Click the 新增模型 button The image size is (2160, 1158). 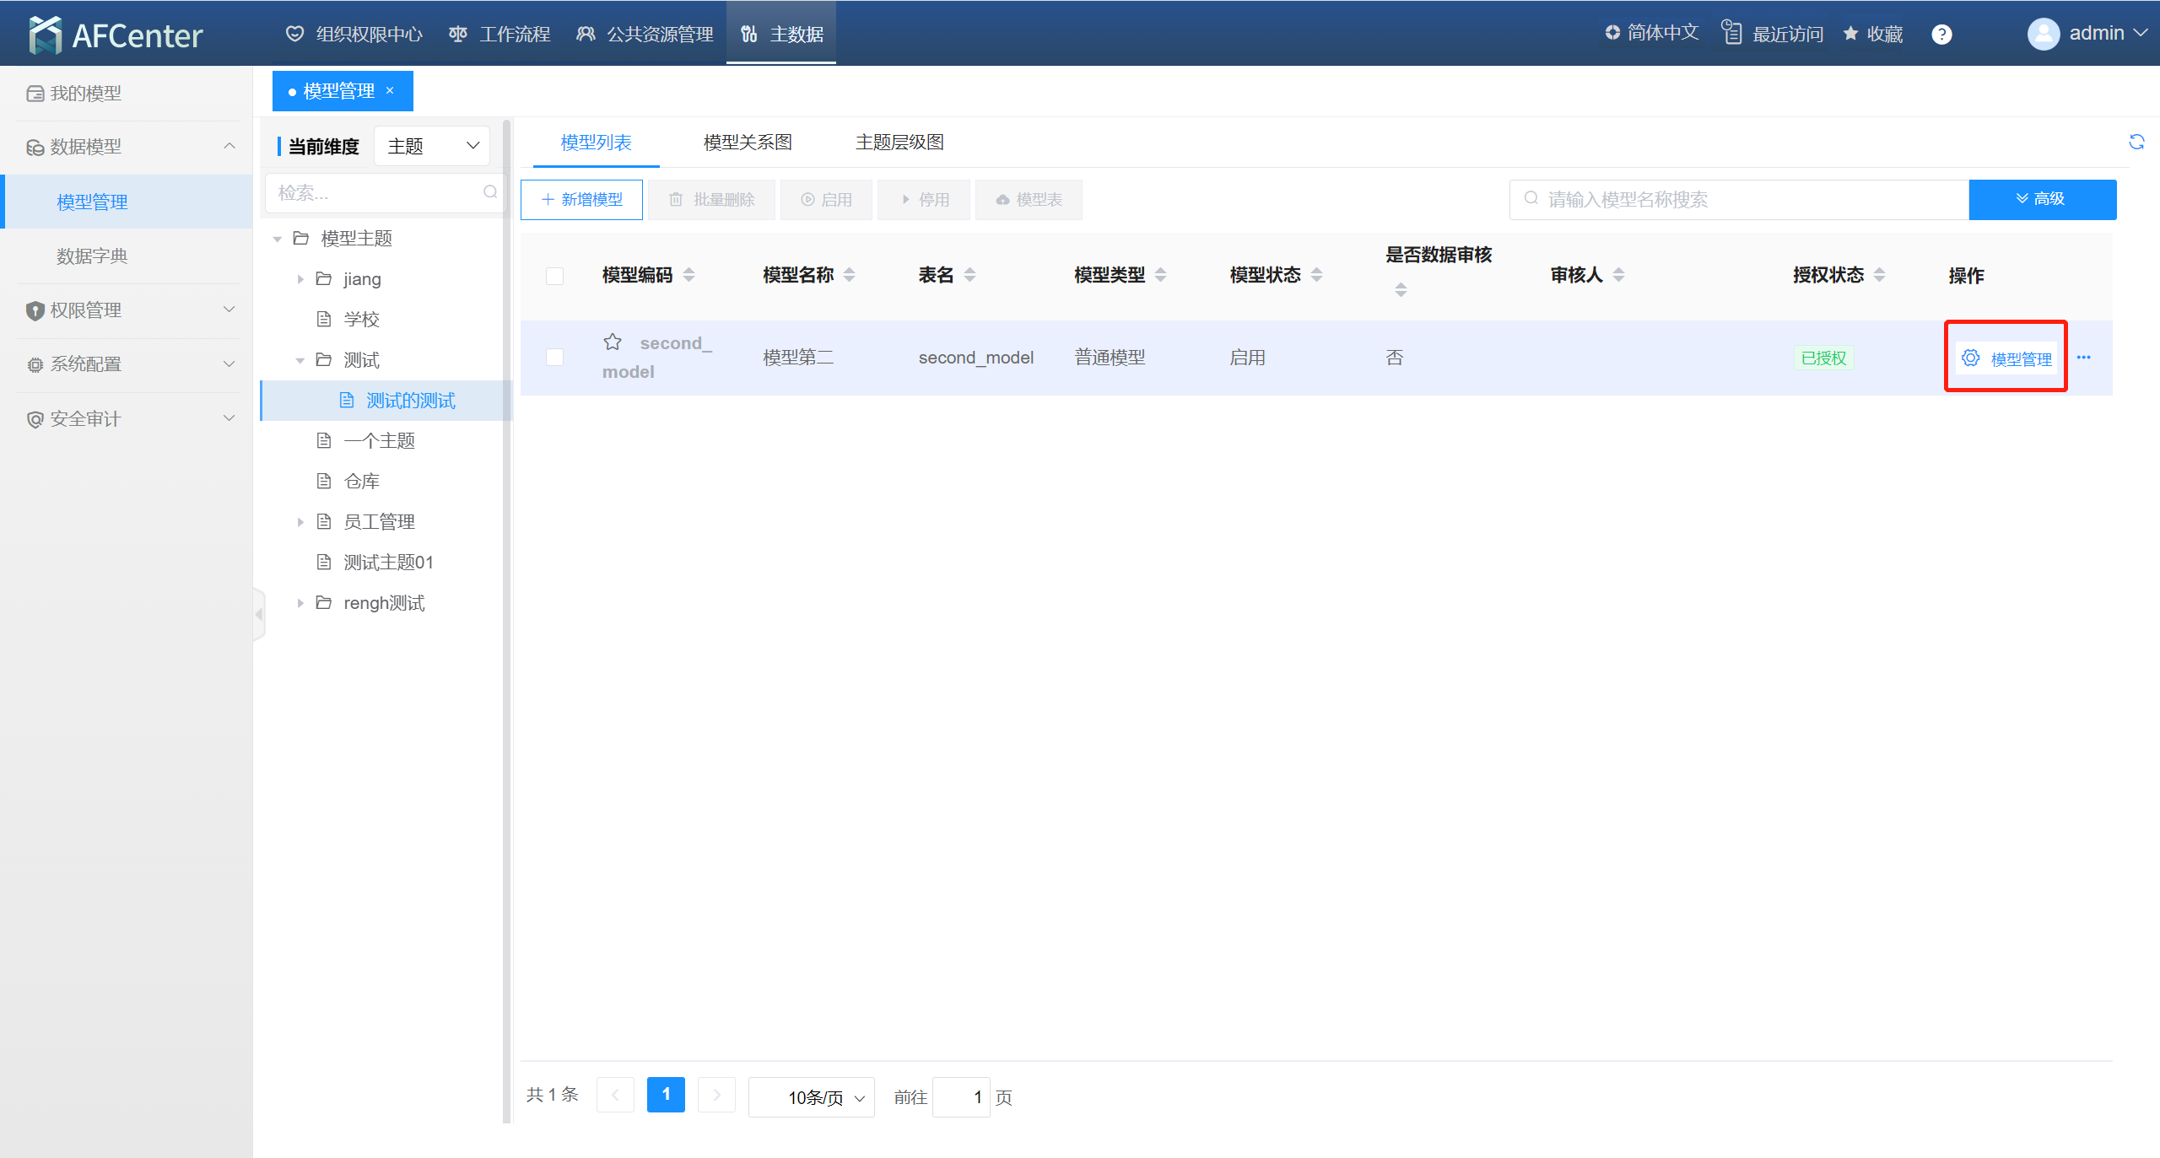click(581, 200)
